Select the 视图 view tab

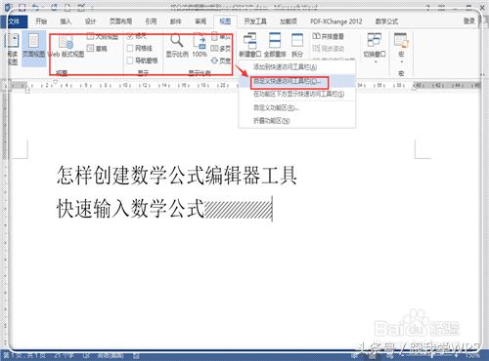click(225, 21)
